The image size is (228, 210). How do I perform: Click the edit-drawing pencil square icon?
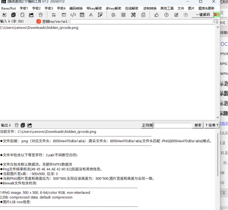click(100, 15)
